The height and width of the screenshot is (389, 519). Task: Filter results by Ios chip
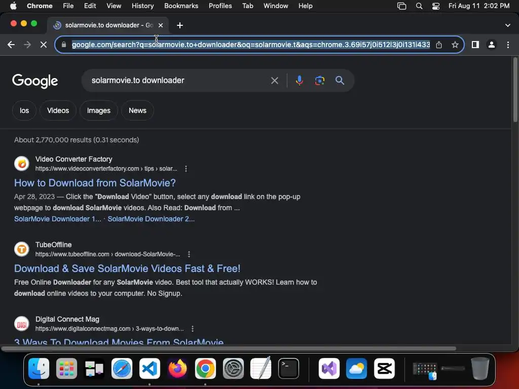pyautogui.click(x=24, y=110)
